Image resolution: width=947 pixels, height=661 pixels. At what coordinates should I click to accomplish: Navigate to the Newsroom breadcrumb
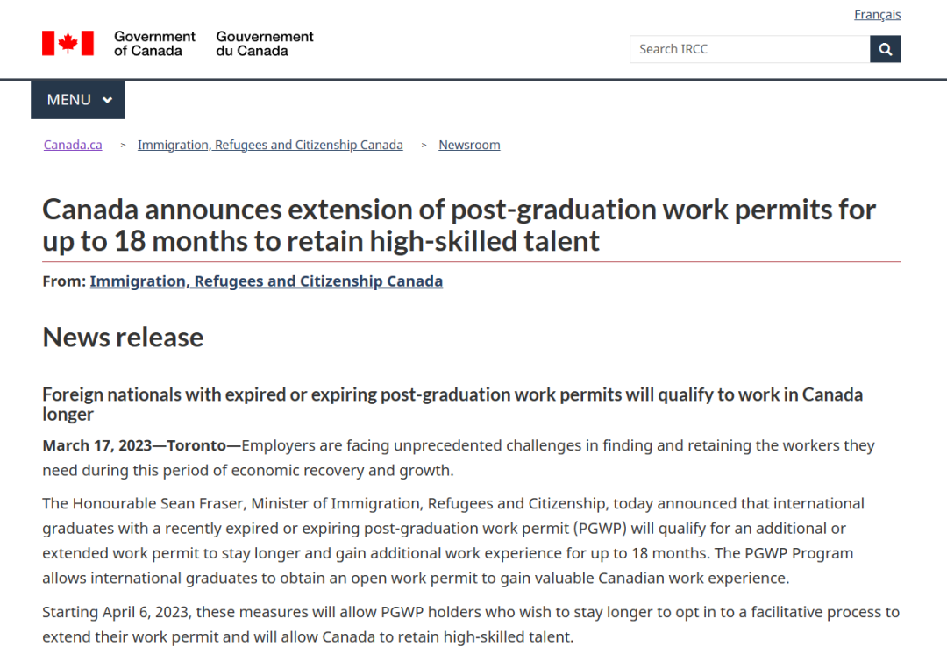[469, 145]
